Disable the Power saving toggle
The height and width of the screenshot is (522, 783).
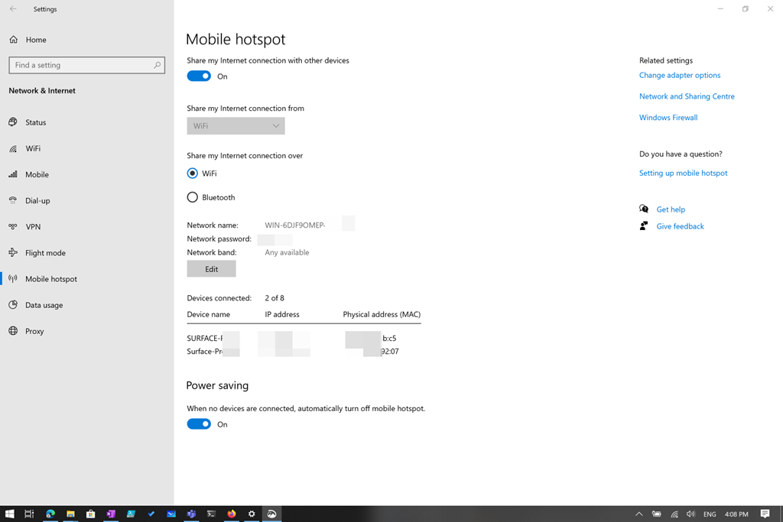coord(199,424)
